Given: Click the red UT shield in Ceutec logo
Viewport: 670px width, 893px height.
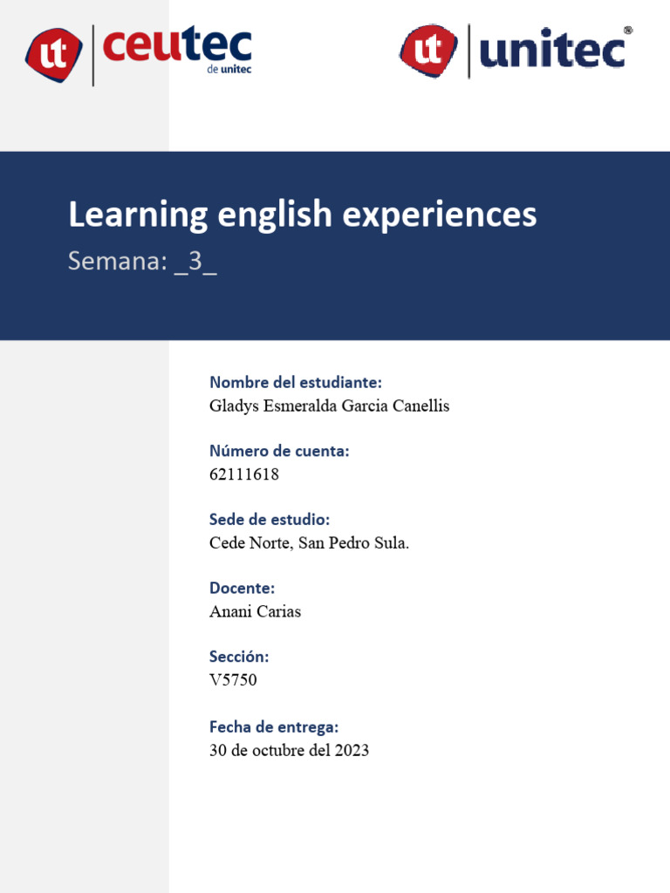Looking at the screenshot, I should click(x=53, y=54).
